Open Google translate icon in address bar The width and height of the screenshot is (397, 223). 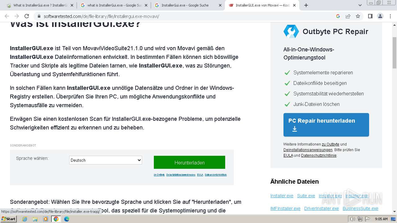(x=338, y=16)
